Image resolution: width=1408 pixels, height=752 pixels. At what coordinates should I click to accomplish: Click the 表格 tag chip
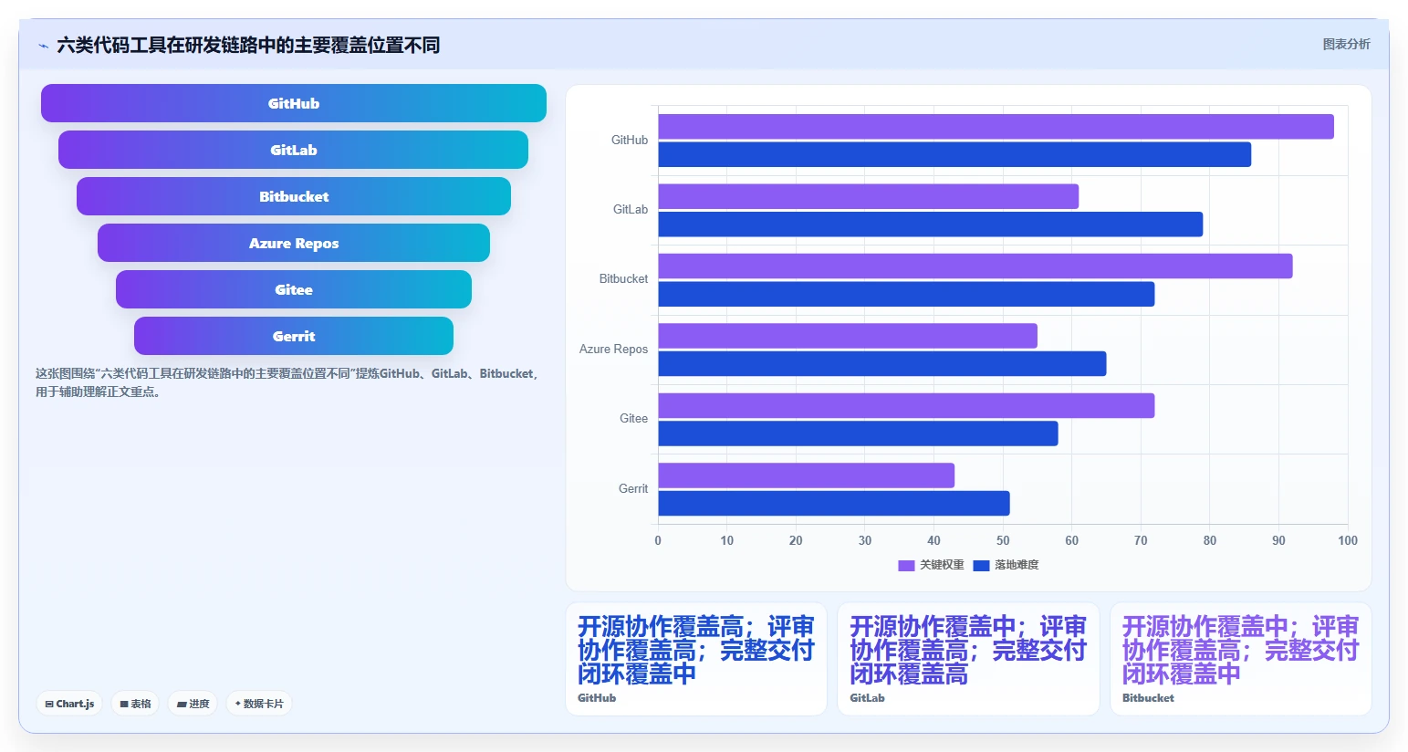[135, 704]
